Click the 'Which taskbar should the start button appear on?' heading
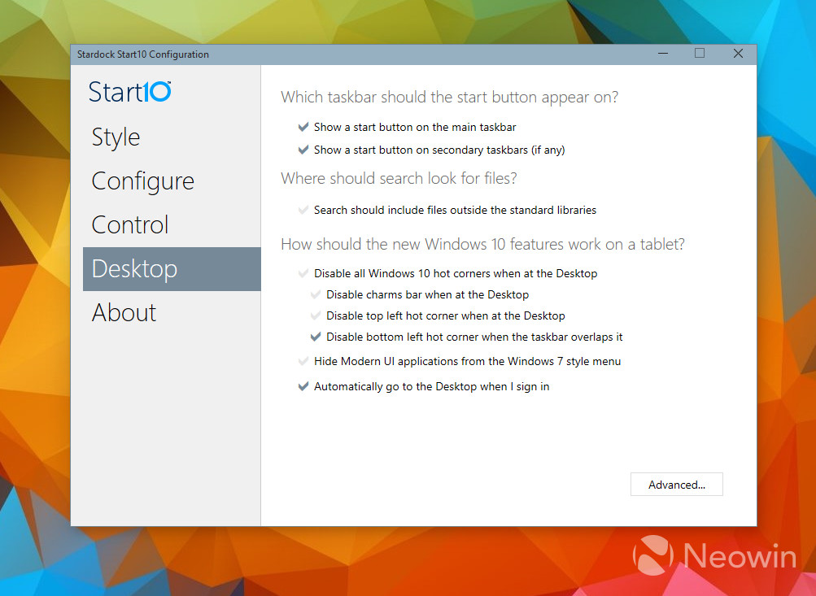 450,98
